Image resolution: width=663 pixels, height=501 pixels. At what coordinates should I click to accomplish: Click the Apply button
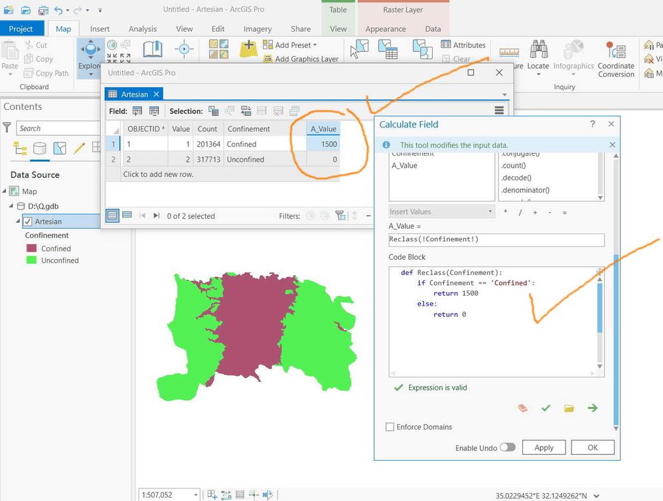[544, 447]
